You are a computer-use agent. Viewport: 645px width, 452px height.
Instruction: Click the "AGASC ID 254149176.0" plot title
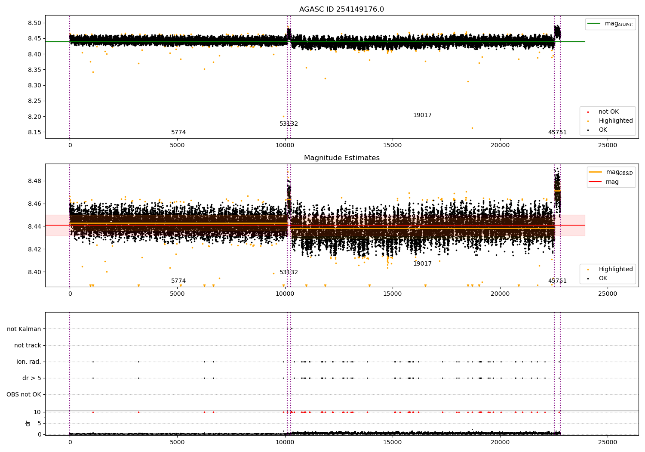(x=341, y=9)
